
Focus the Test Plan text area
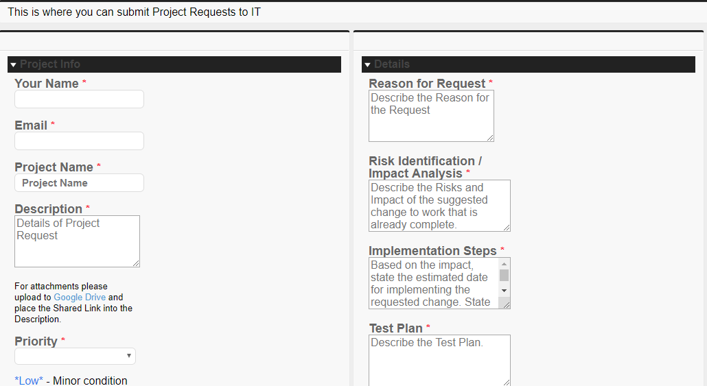pyautogui.click(x=439, y=360)
